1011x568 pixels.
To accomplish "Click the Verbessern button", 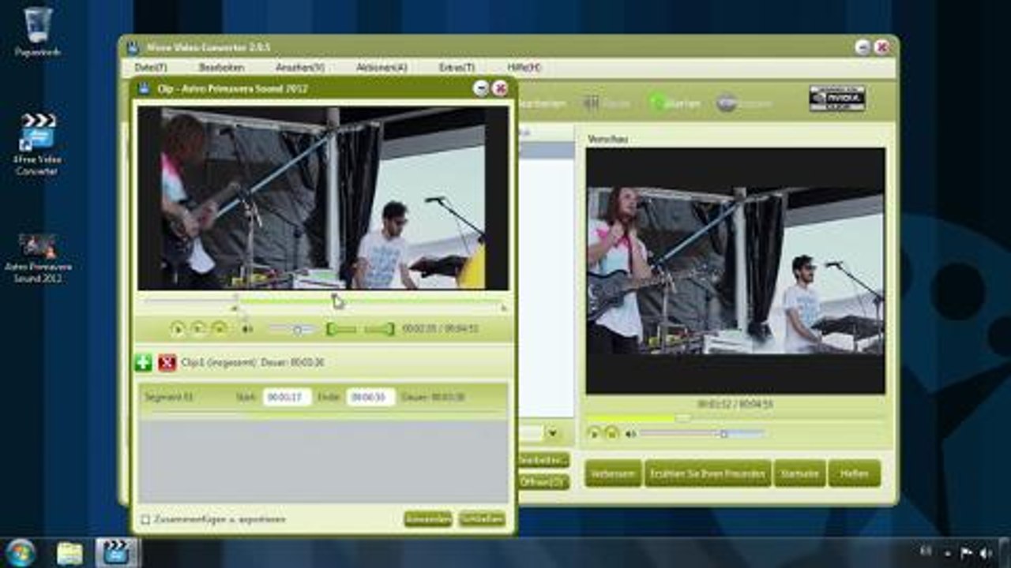I will pyautogui.click(x=613, y=474).
